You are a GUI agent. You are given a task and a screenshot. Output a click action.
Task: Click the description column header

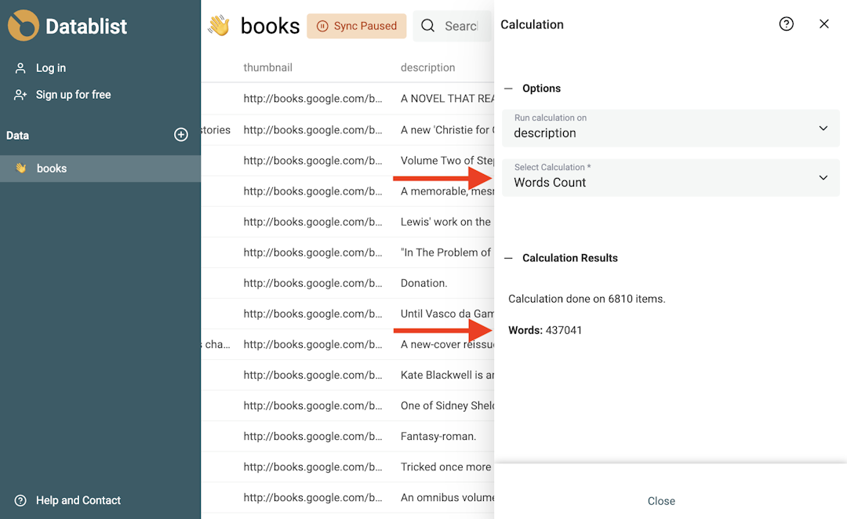[x=427, y=67]
